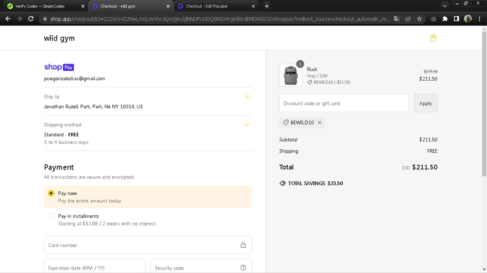Image resolution: width=487 pixels, height=273 pixels.
Task: Click the translate page icon
Action: click(x=396, y=19)
